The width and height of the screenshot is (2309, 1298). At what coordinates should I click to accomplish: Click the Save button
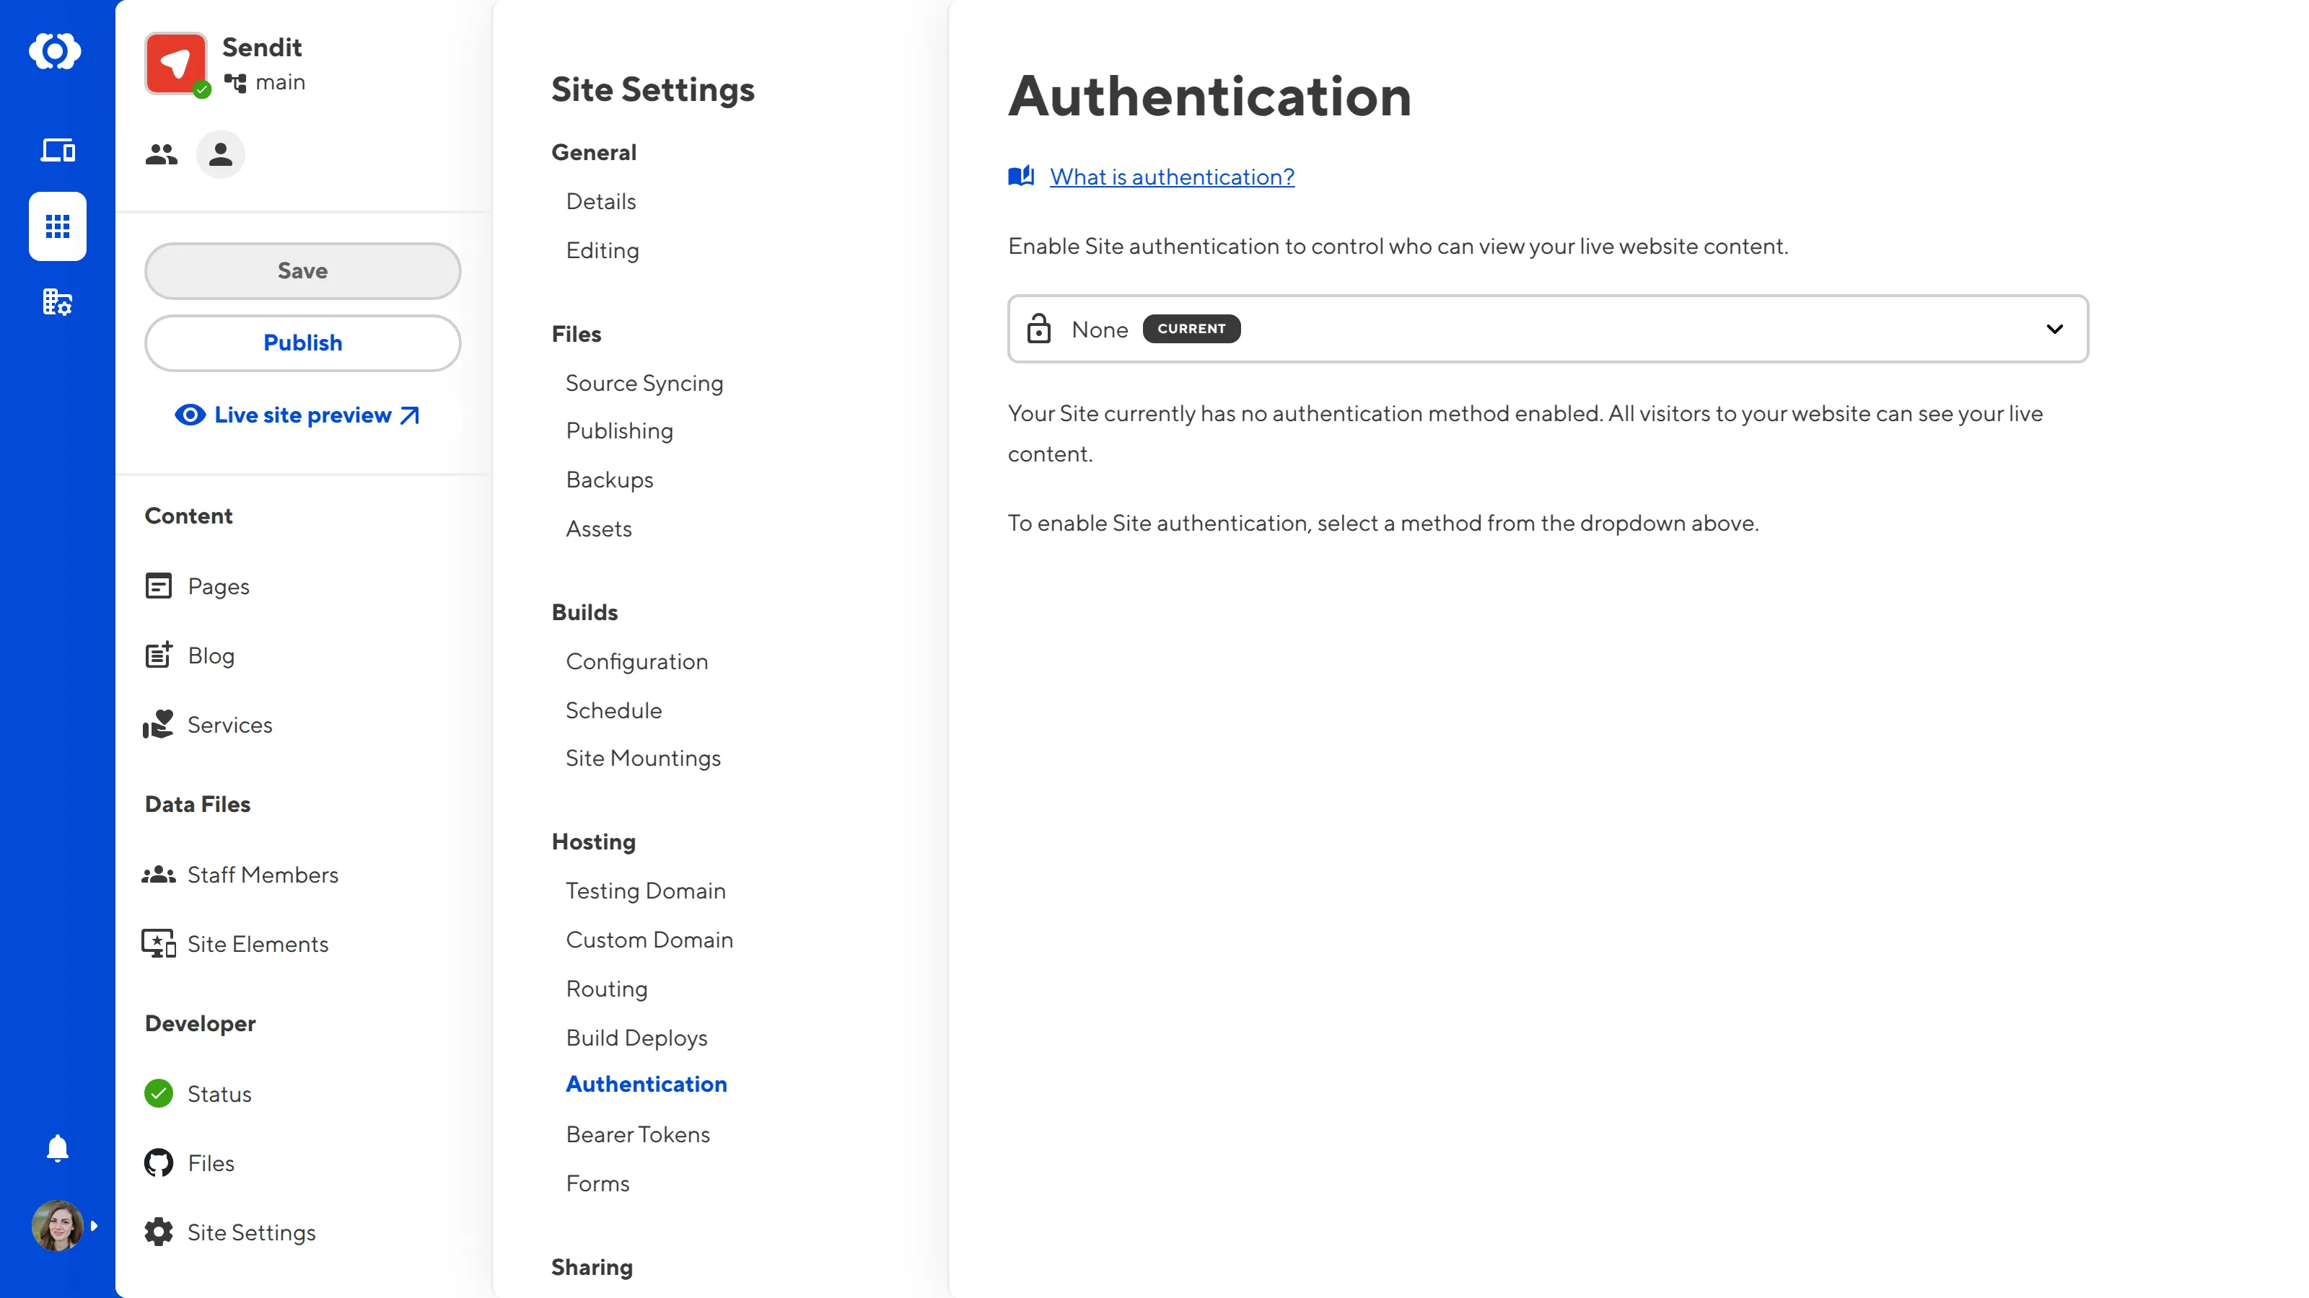click(x=302, y=270)
